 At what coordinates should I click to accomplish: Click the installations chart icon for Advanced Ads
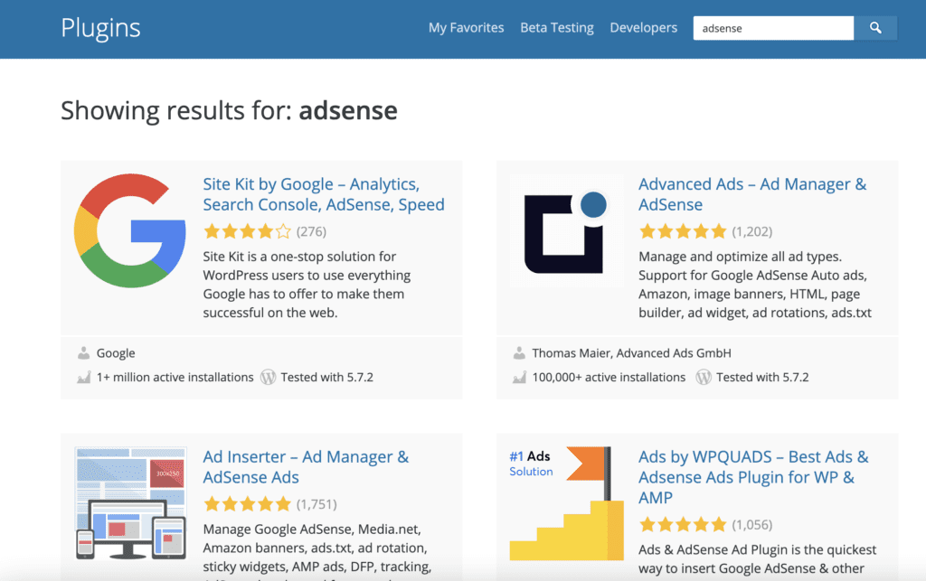pos(519,377)
